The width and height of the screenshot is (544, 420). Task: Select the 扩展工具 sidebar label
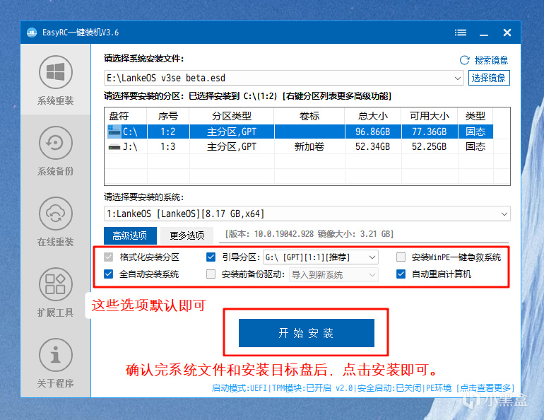56,313
